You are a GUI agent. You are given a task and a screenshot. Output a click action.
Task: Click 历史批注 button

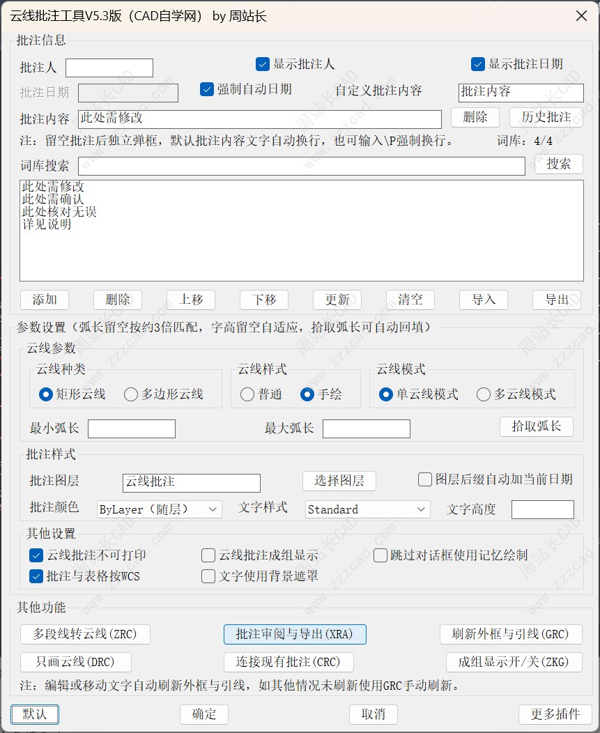tap(546, 117)
